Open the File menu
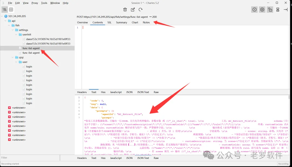Image resolution: width=292 pixels, height=167 pixels. pos(10,3)
